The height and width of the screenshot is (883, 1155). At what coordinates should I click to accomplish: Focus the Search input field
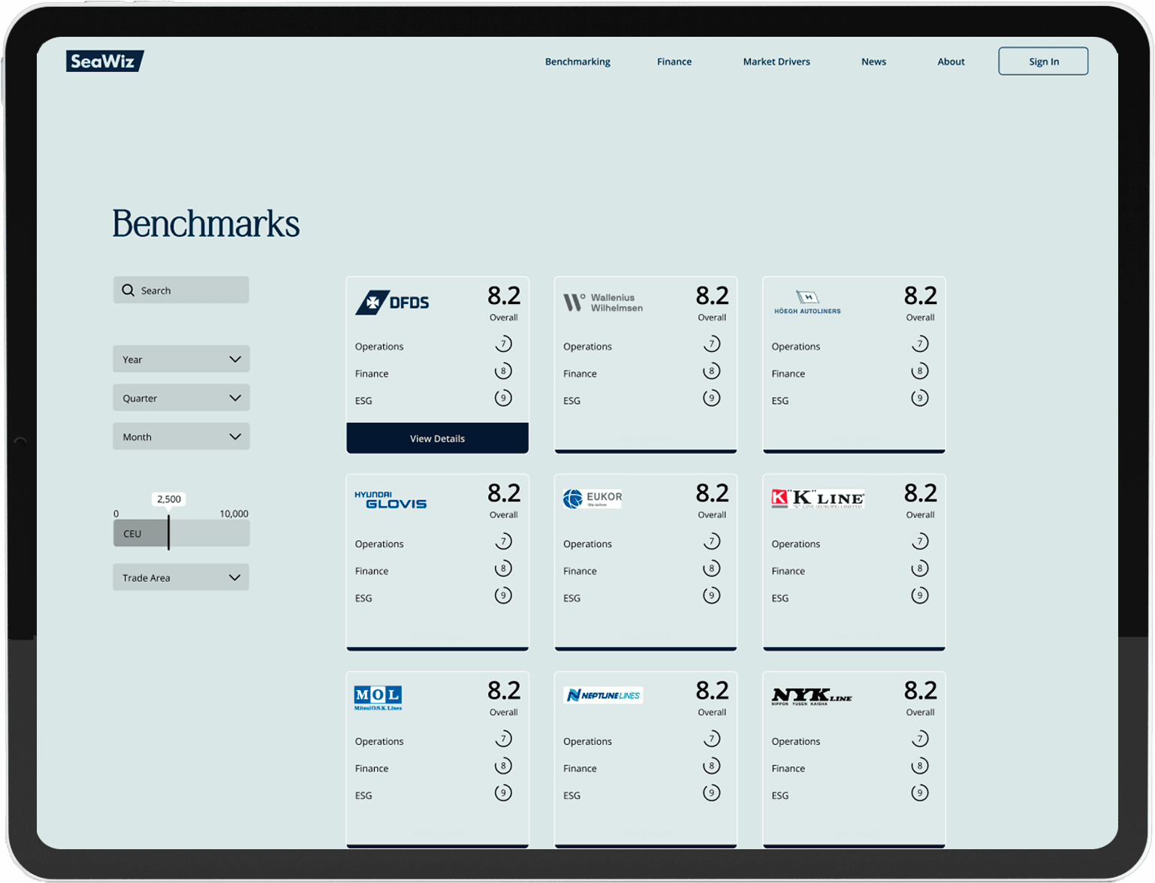point(181,290)
